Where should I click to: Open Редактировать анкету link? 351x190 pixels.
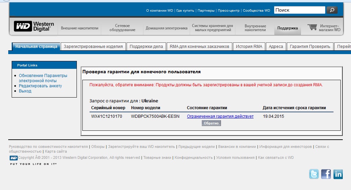point(40,86)
